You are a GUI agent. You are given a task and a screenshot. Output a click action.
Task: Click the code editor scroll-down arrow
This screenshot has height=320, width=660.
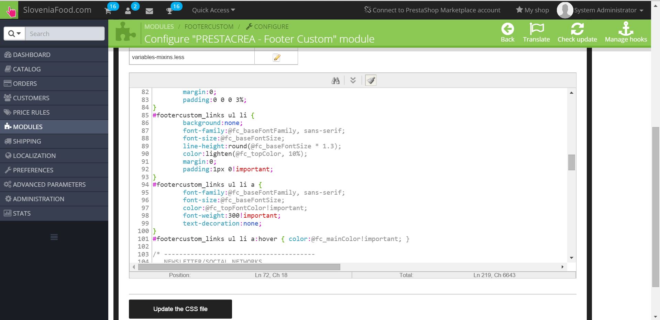[571, 258]
